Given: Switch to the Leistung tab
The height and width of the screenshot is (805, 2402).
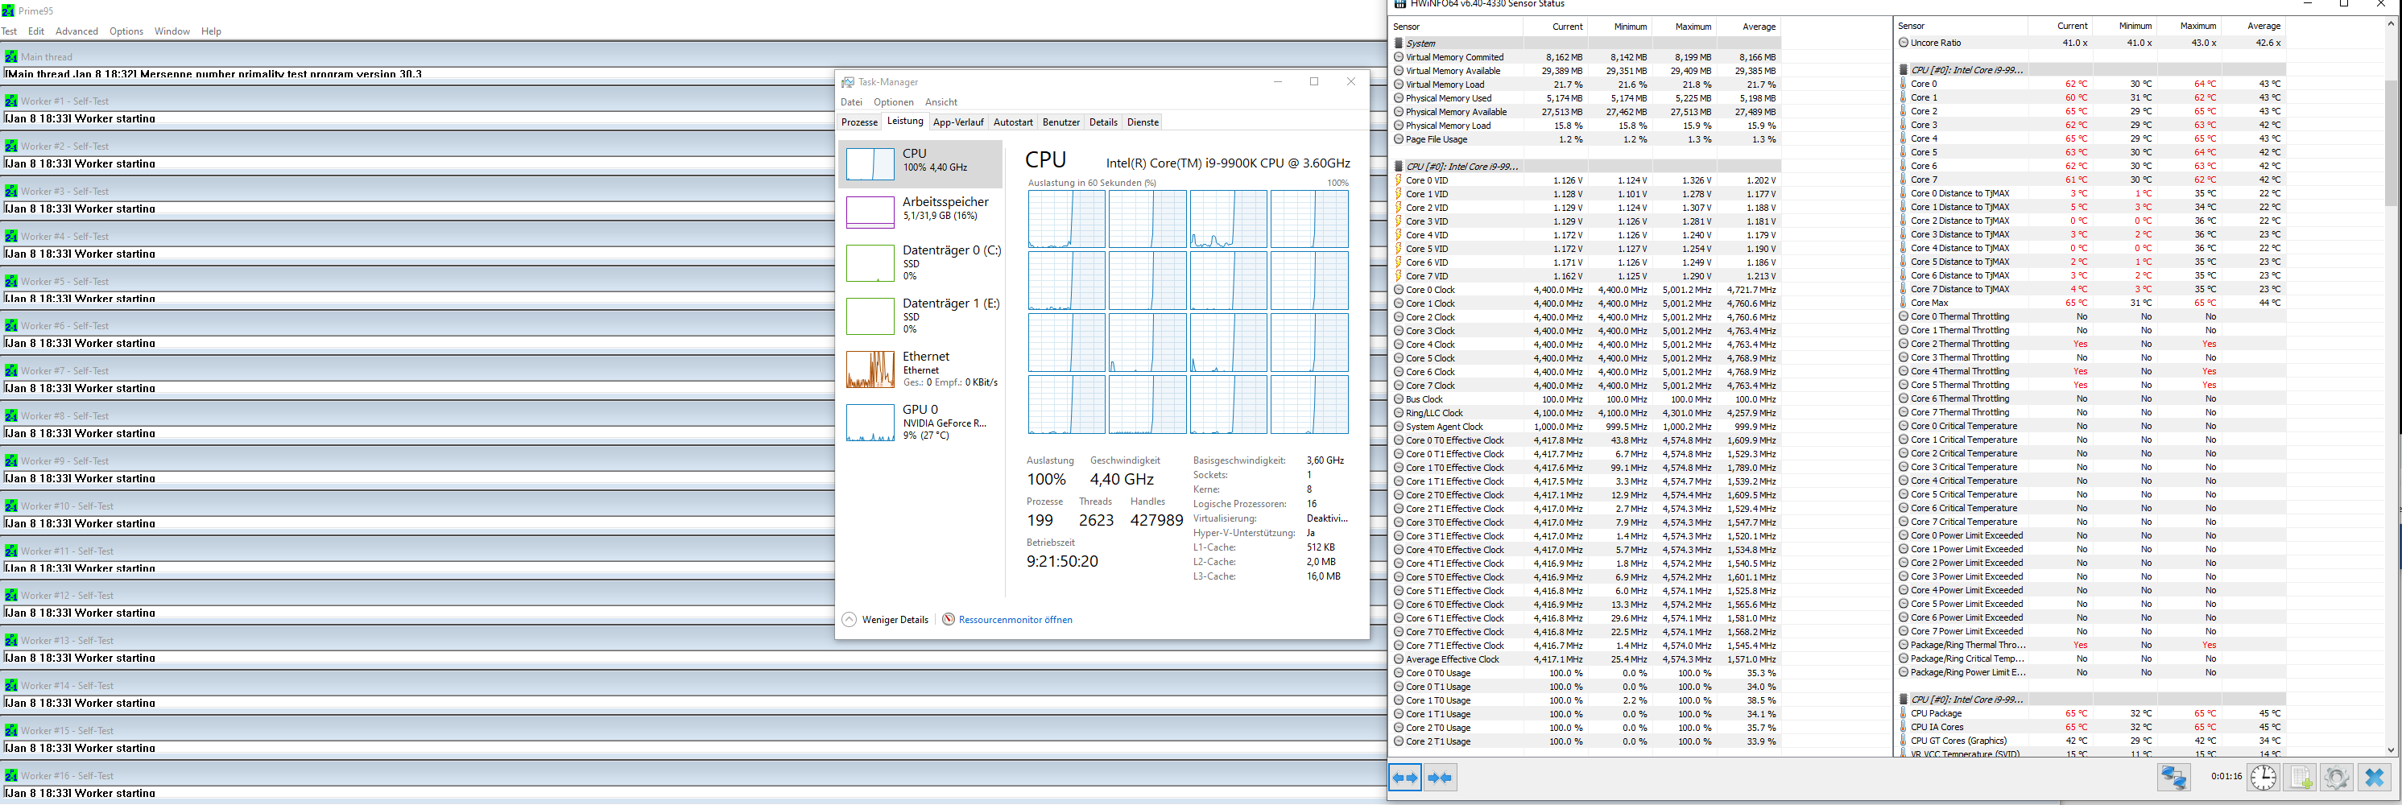Looking at the screenshot, I should tap(904, 121).
